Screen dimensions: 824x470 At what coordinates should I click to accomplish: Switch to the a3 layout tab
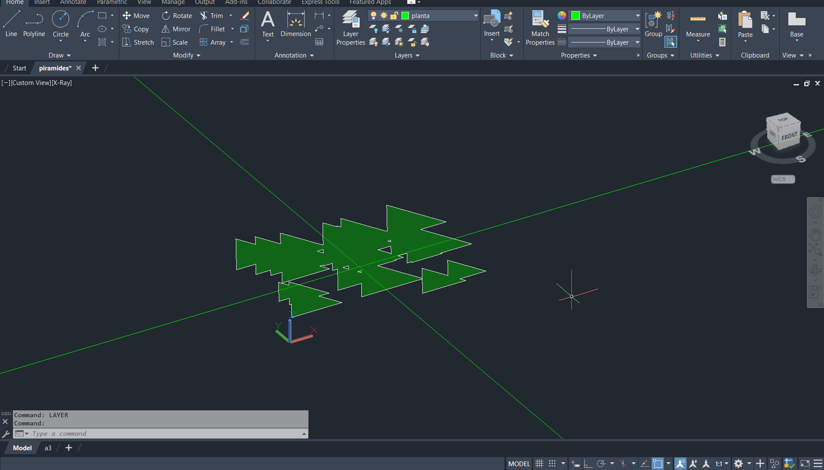coord(48,448)
